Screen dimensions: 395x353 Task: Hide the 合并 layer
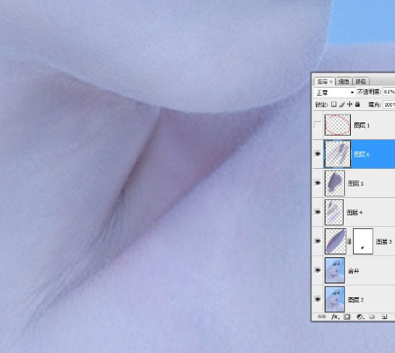point(318,270)
